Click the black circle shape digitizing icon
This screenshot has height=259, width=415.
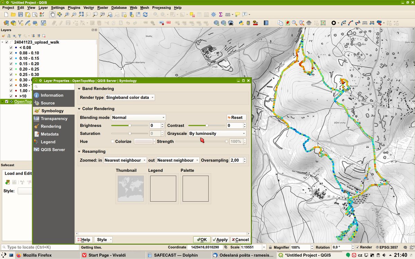pyautogui.click(x=334, y=23)
